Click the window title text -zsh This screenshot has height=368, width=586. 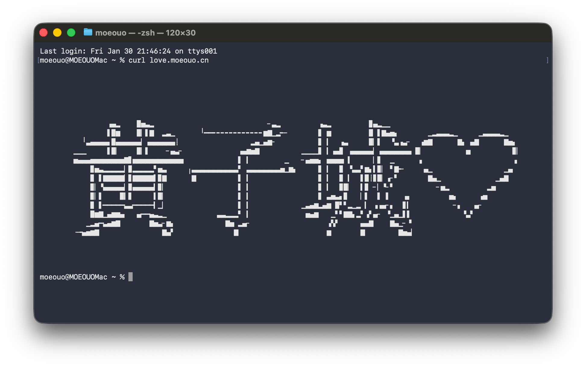tap(146, 33)
